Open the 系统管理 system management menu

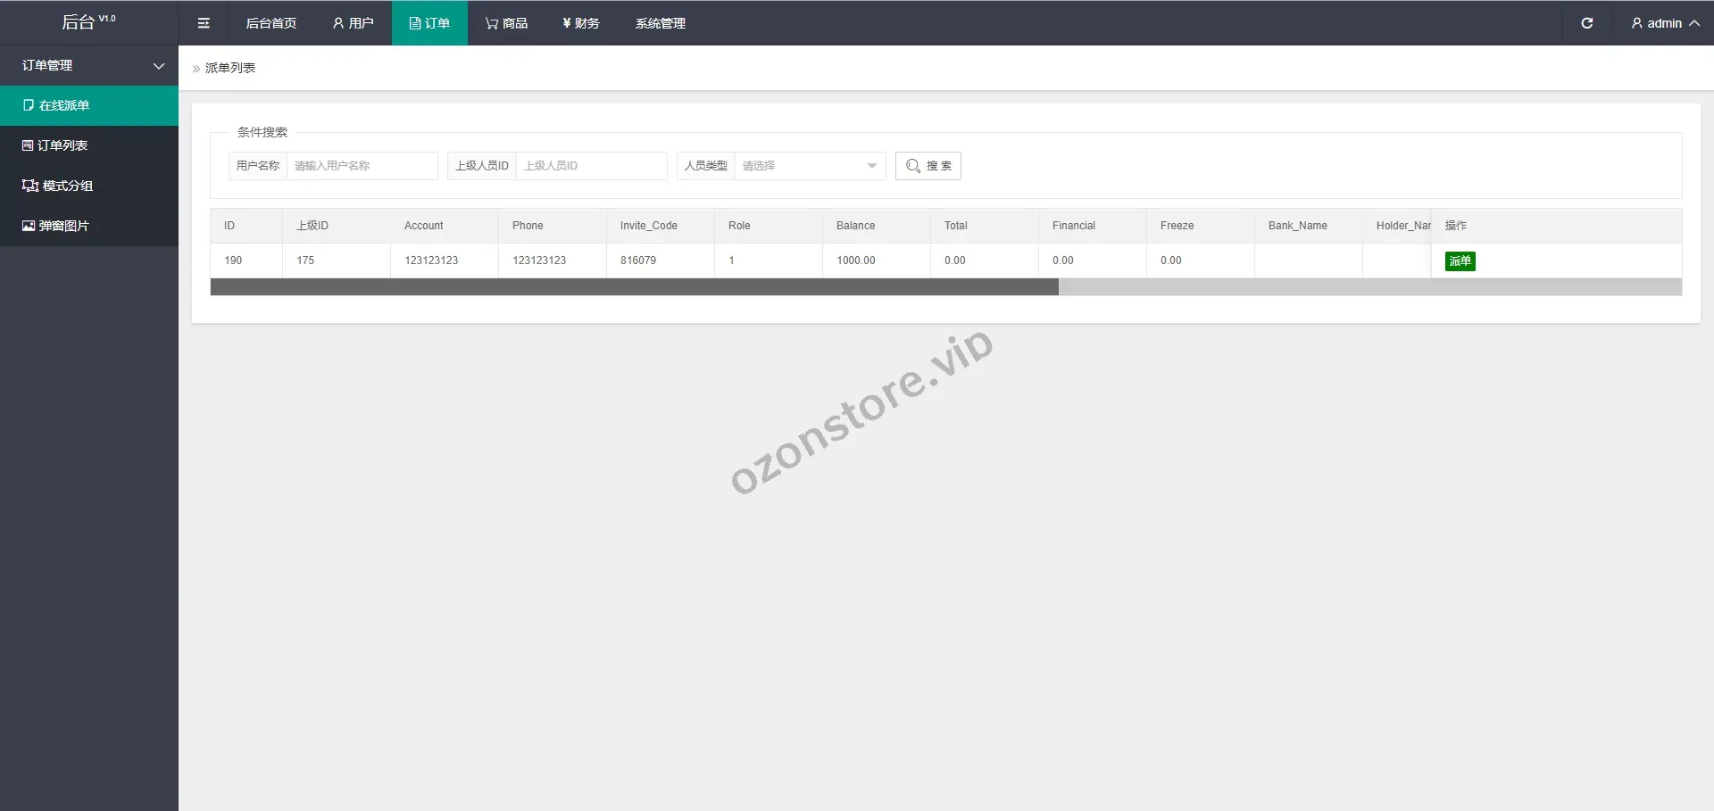(660, 23)
